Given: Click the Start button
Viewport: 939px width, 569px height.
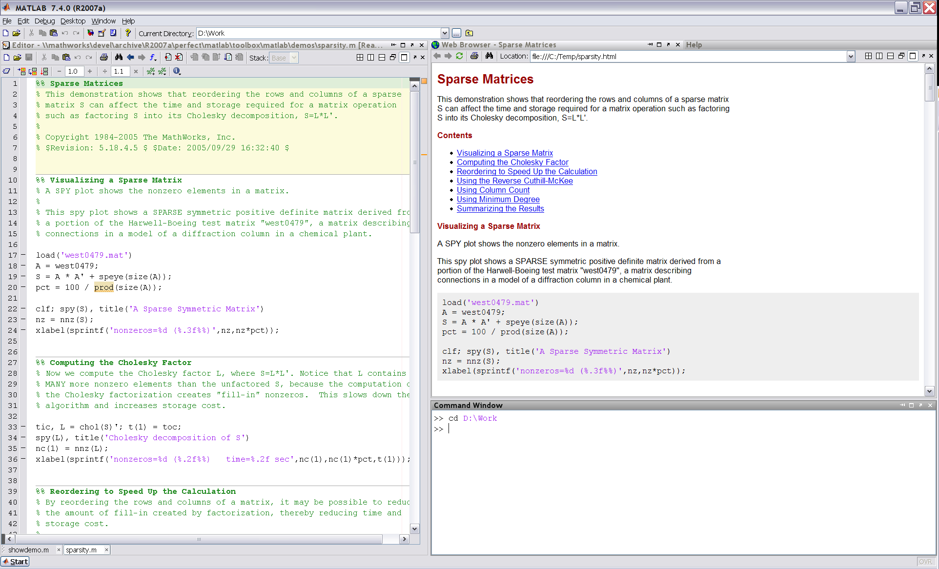Looking at the screenshot, I should pyautogui.click(x=15, y=562).
